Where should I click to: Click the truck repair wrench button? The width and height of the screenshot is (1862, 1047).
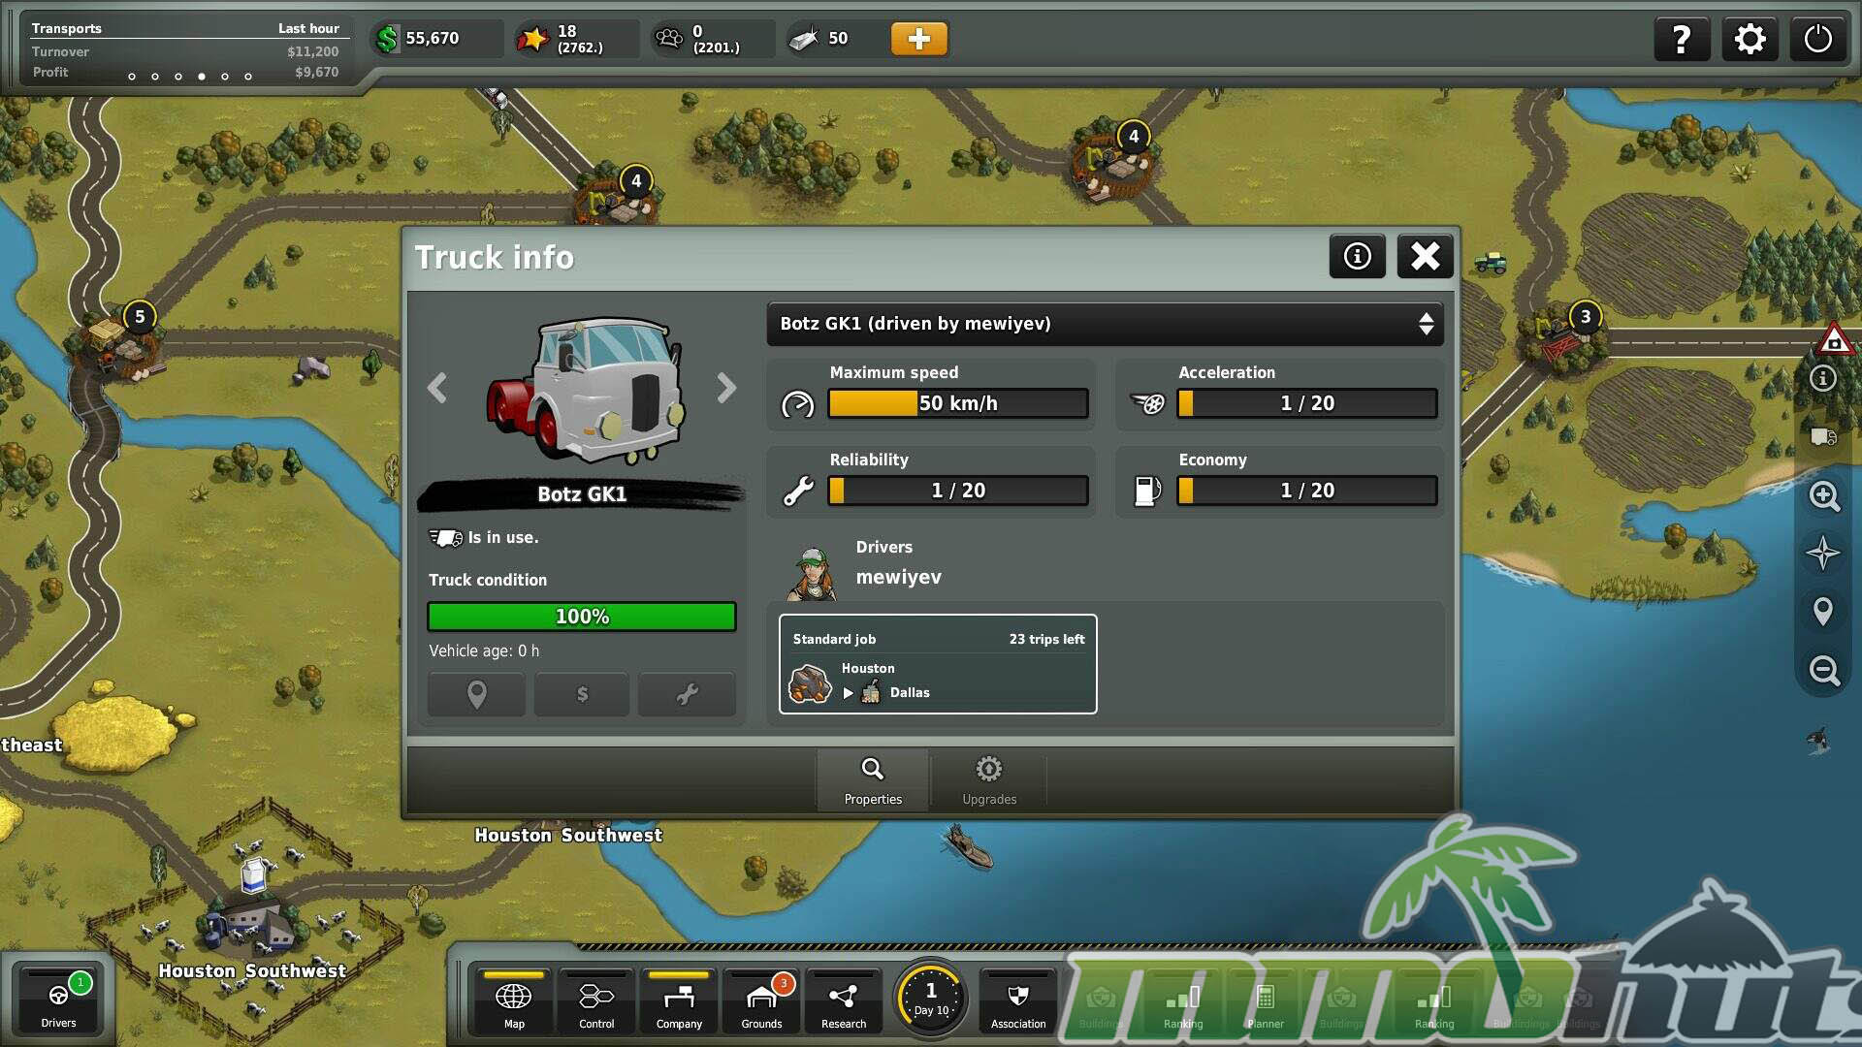tap(687, 694)
